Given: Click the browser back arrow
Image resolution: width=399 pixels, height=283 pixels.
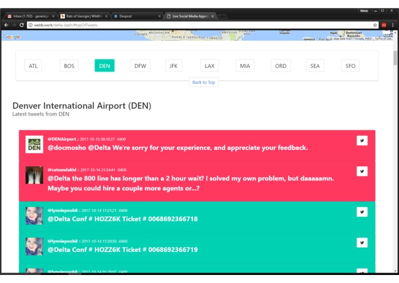Looking at the screenshot, I should click(6, 25).
